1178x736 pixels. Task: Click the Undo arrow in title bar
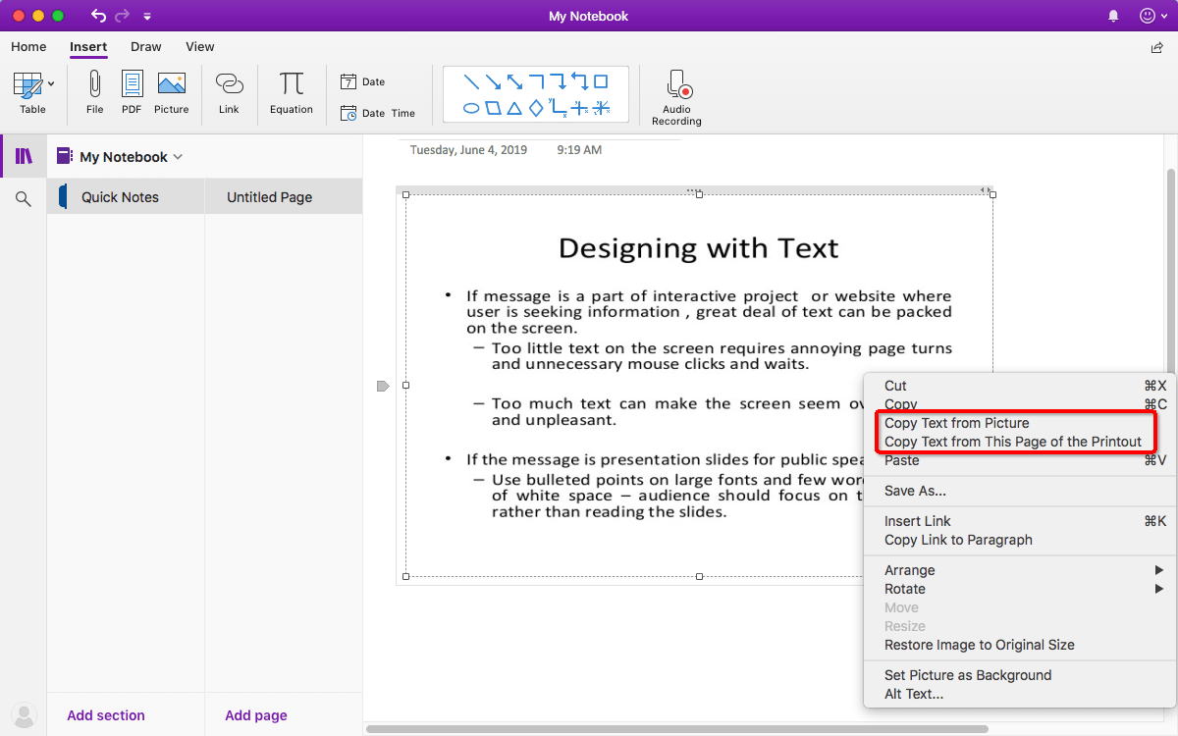click(98, 16)
